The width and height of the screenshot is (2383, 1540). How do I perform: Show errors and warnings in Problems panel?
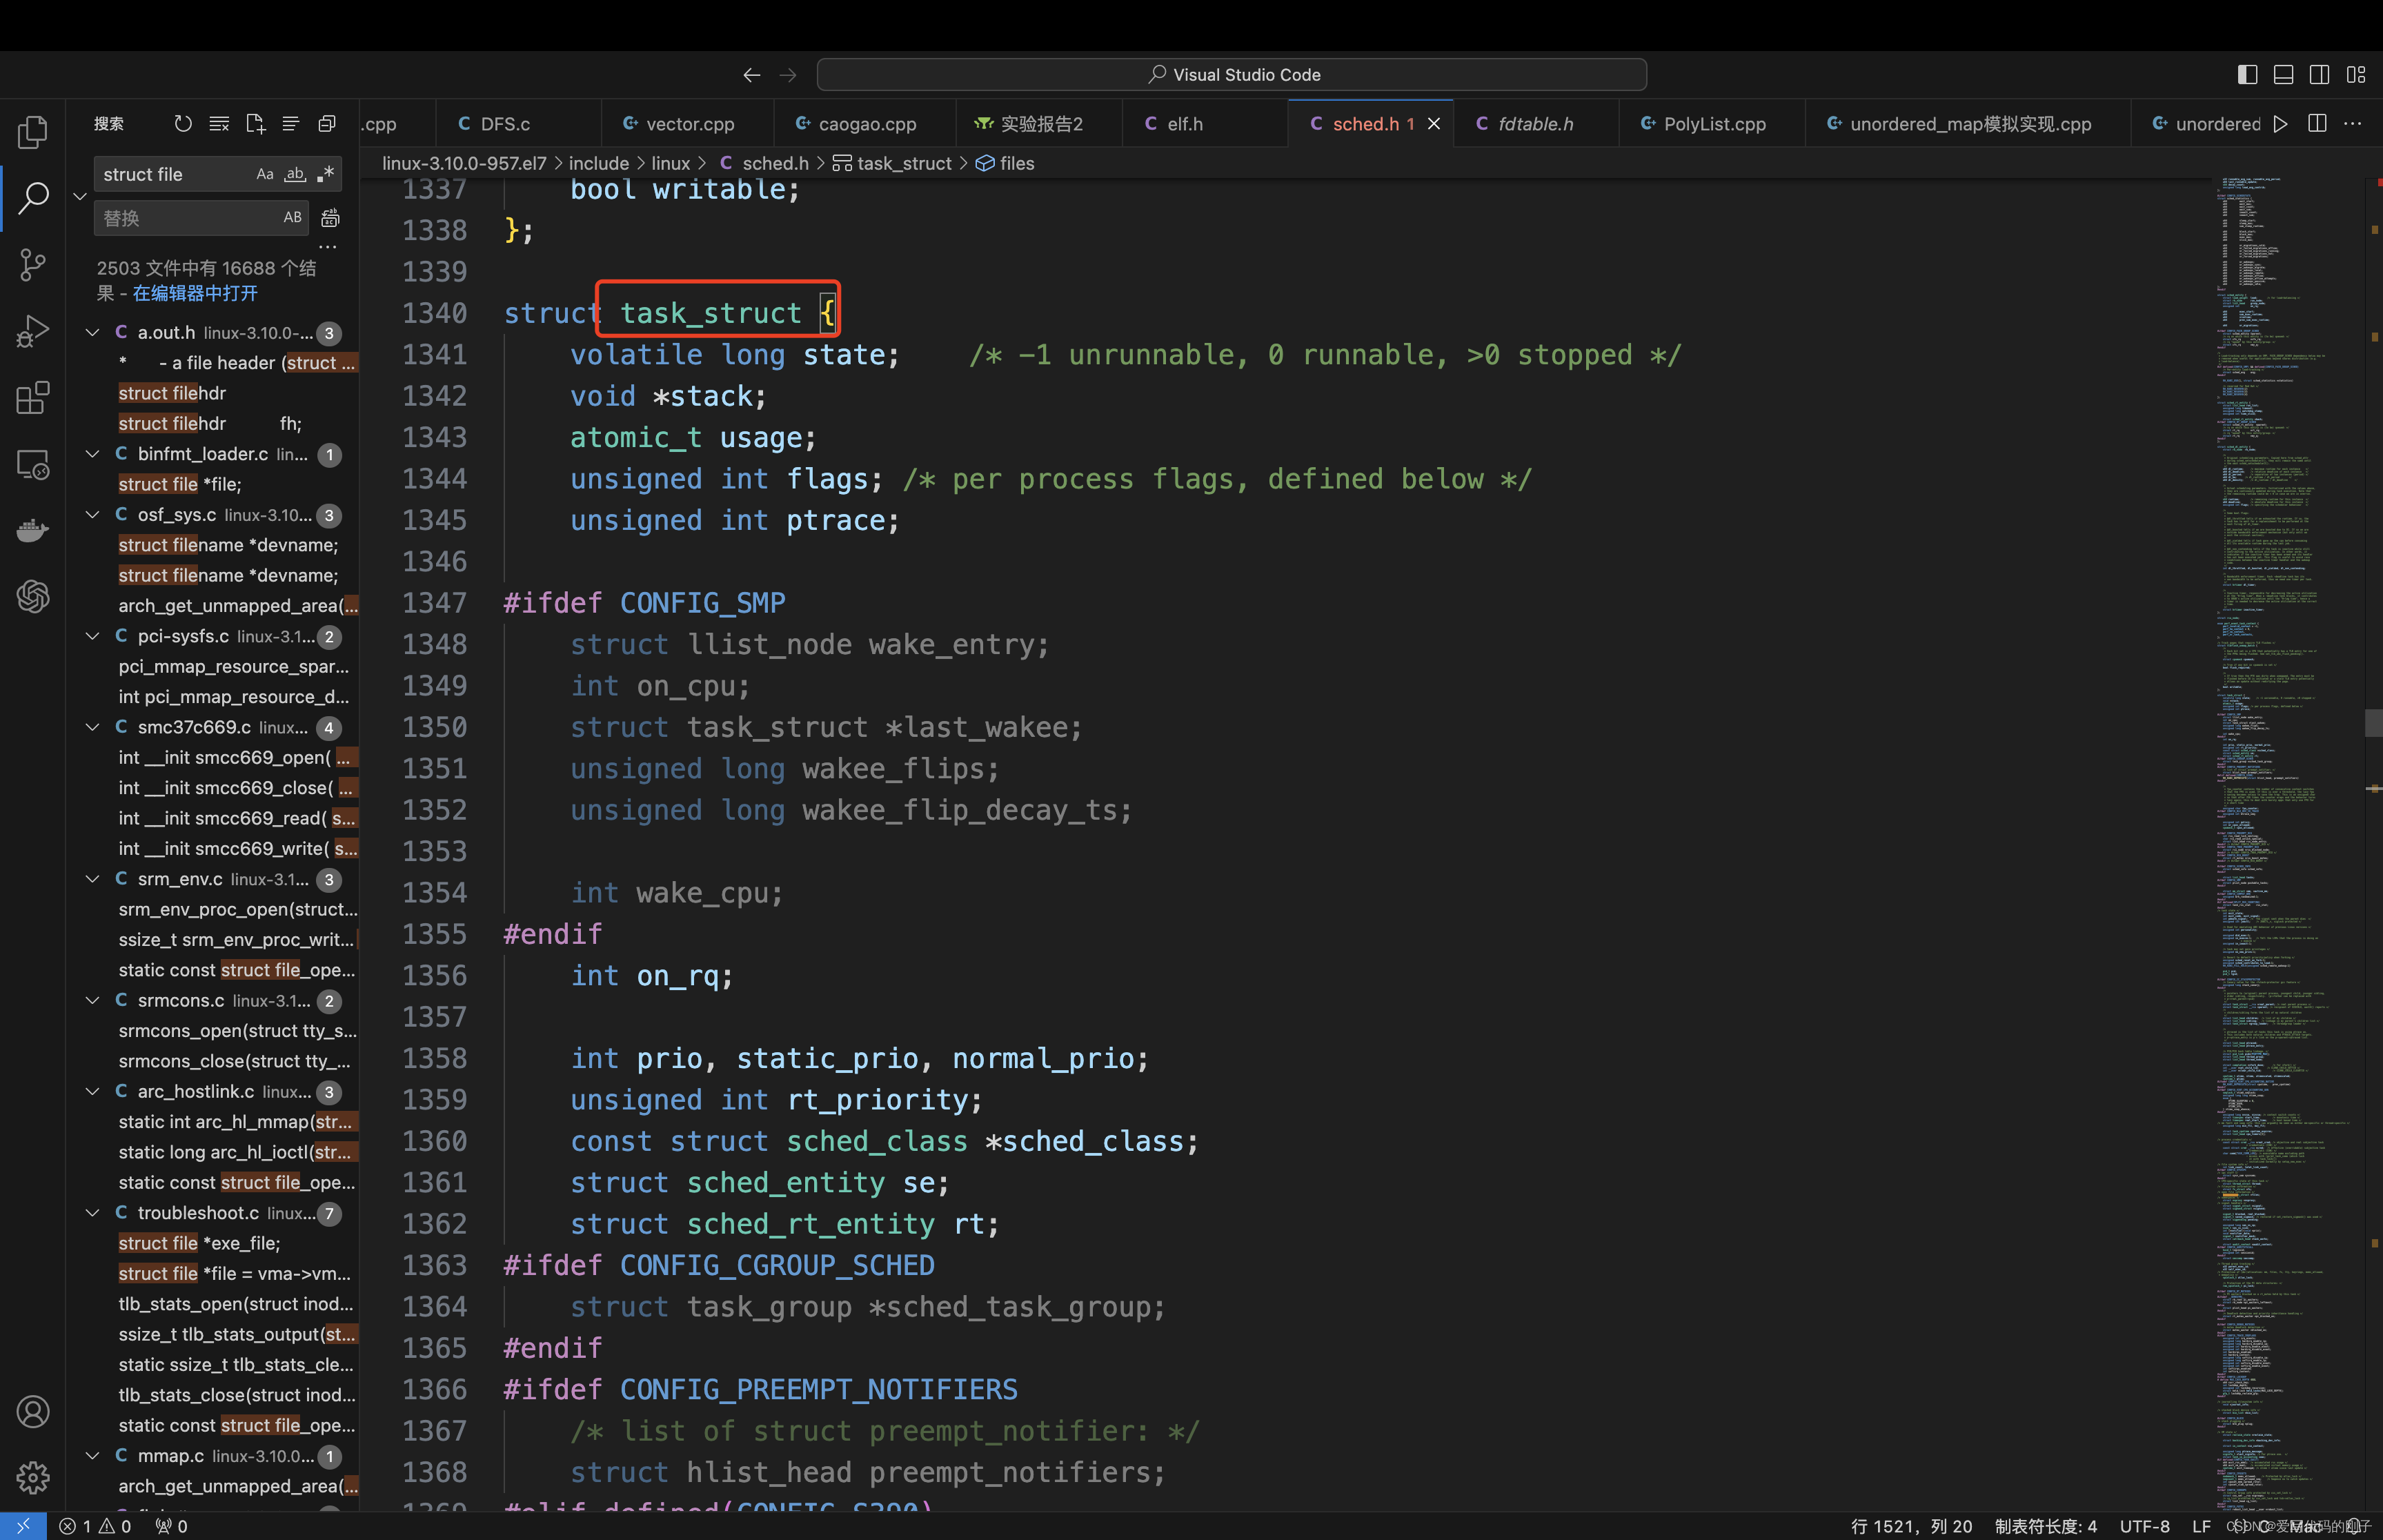[96, 1526]
